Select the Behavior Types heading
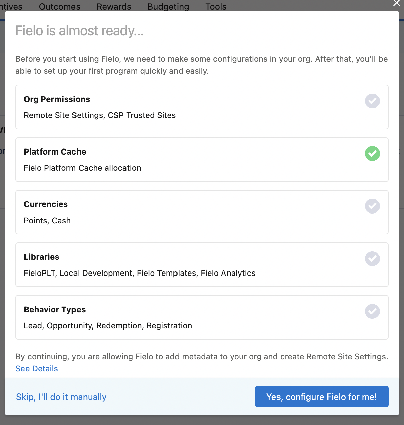 click(x=55, y=310)
